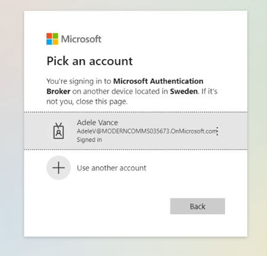Click the blue square in the Microsoft logo
The width and height of the screenshot is (267, 256).
pos(49,42)
